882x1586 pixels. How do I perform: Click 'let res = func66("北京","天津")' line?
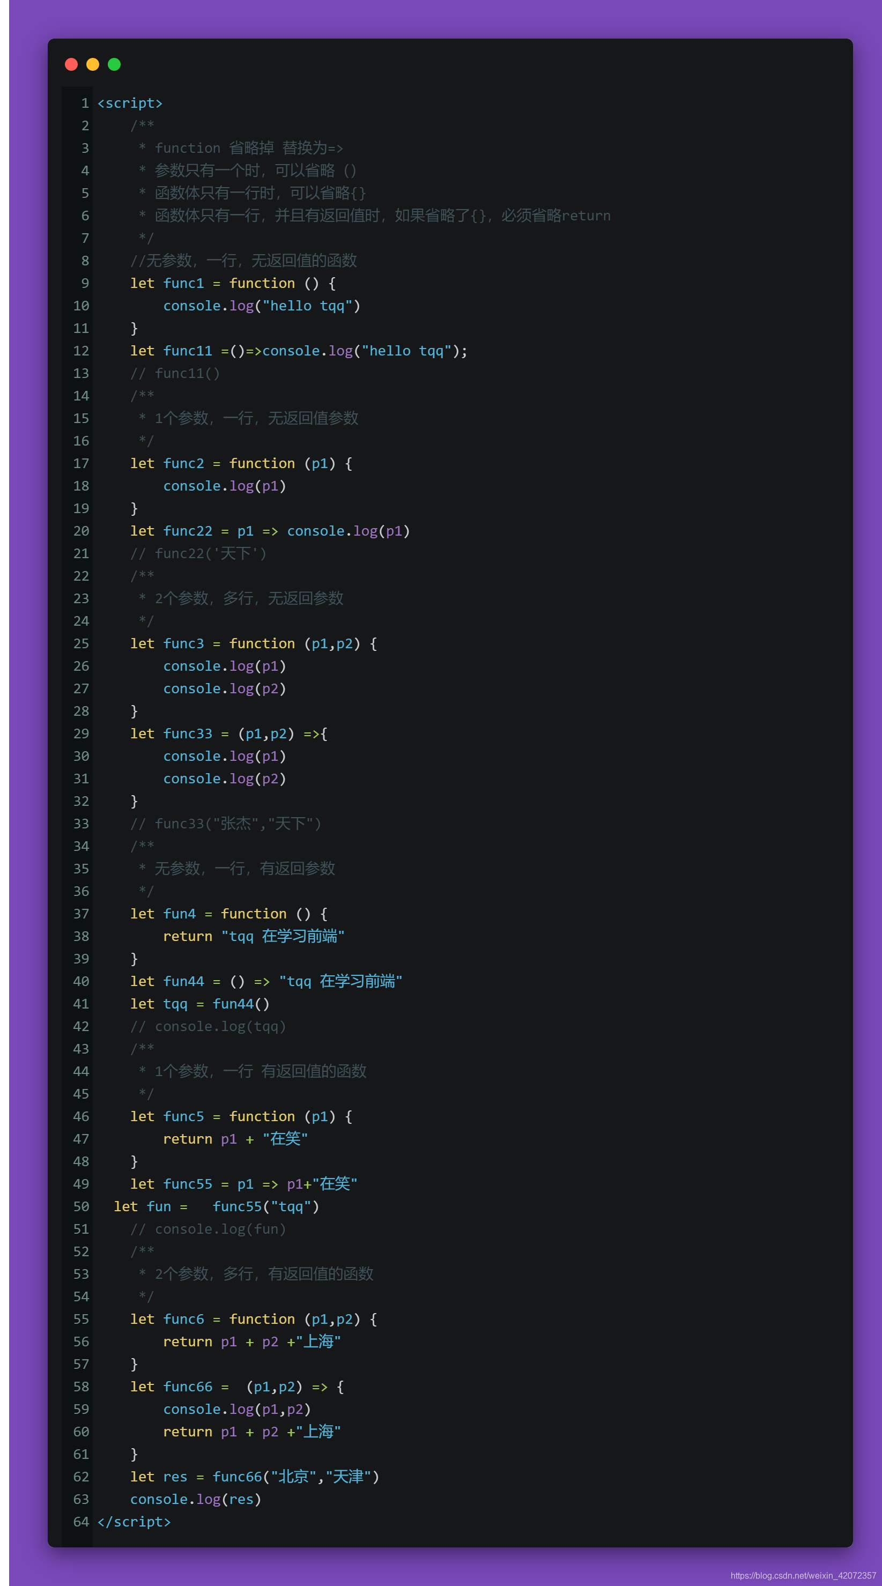point(255,1477)
